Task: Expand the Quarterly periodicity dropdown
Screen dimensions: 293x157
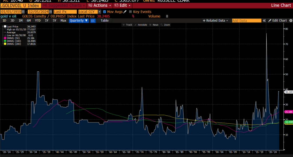Action: click(79, 21)
